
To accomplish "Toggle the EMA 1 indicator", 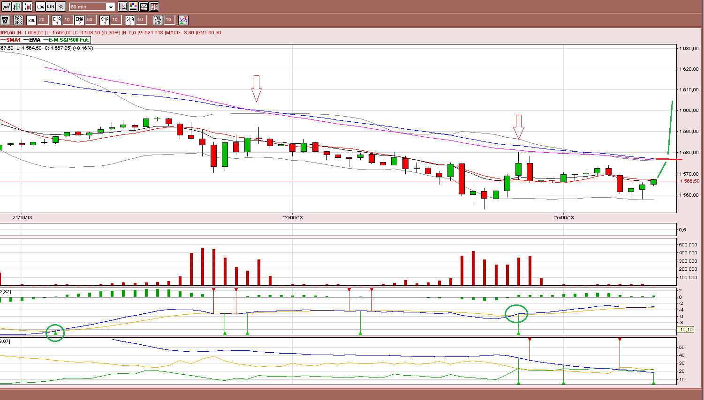I will click(x=57, y=20).
